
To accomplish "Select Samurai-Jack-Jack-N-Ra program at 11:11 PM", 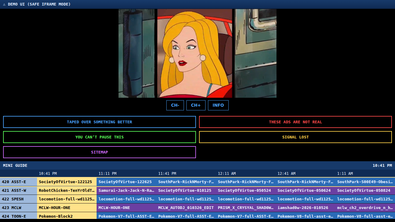I will [x=126, y=190].
